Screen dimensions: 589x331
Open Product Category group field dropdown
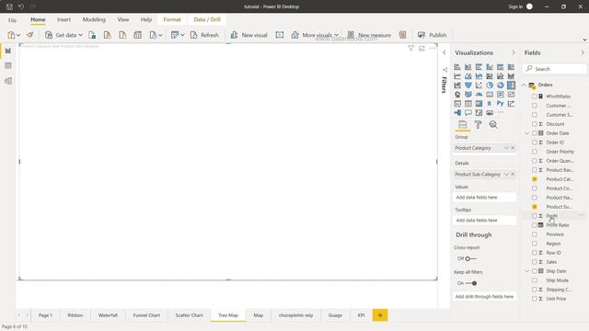(x=506, y=148)
